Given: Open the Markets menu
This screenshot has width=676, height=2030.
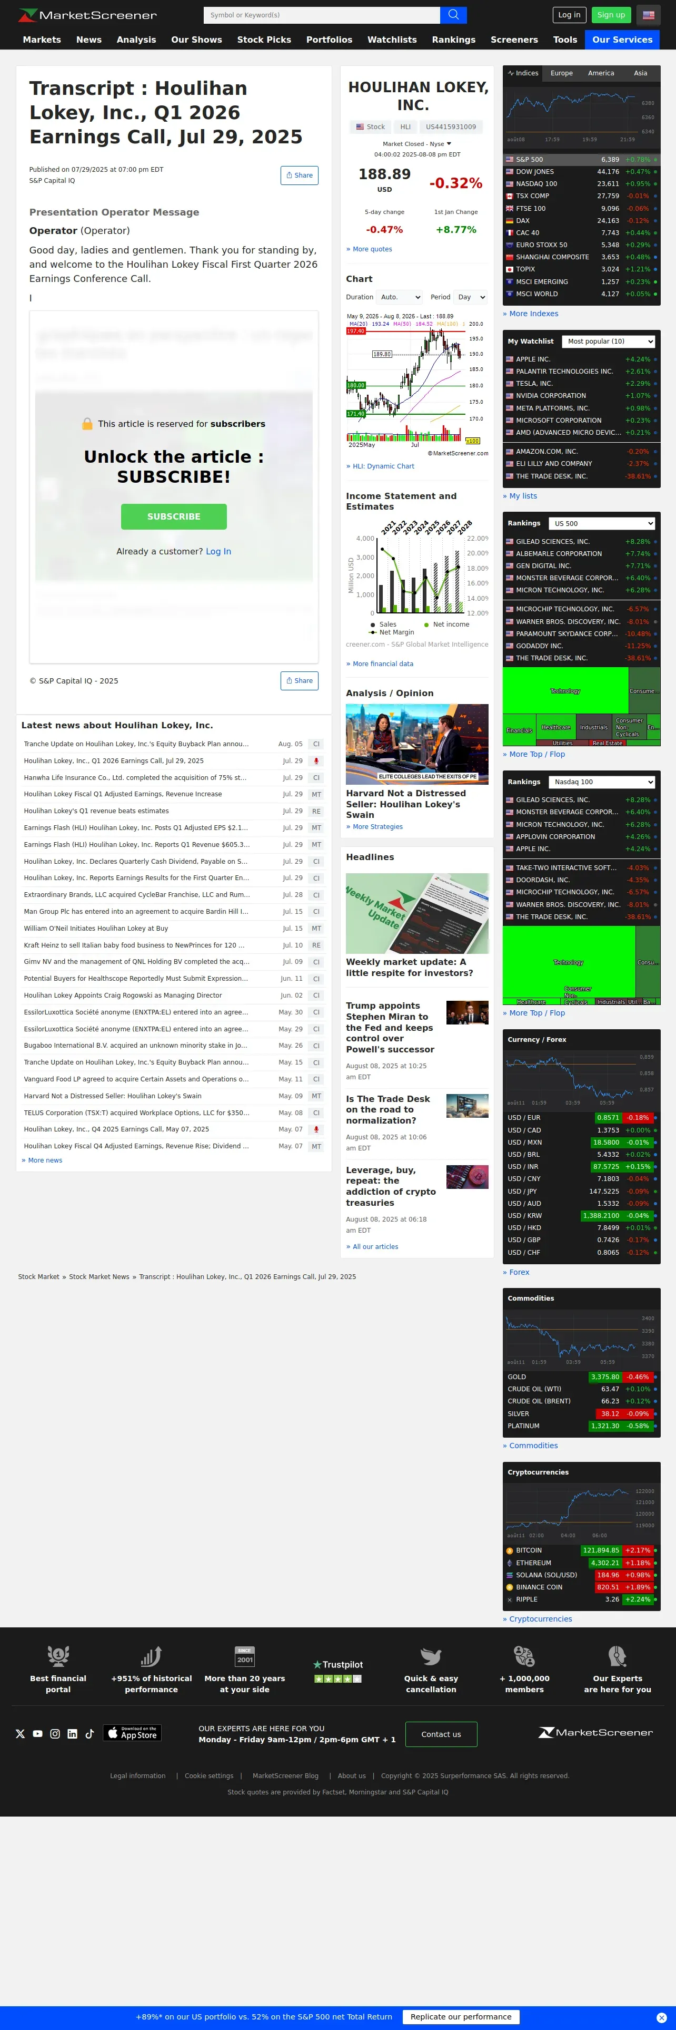Looking at the screenshot, I should tap(42, 40).
